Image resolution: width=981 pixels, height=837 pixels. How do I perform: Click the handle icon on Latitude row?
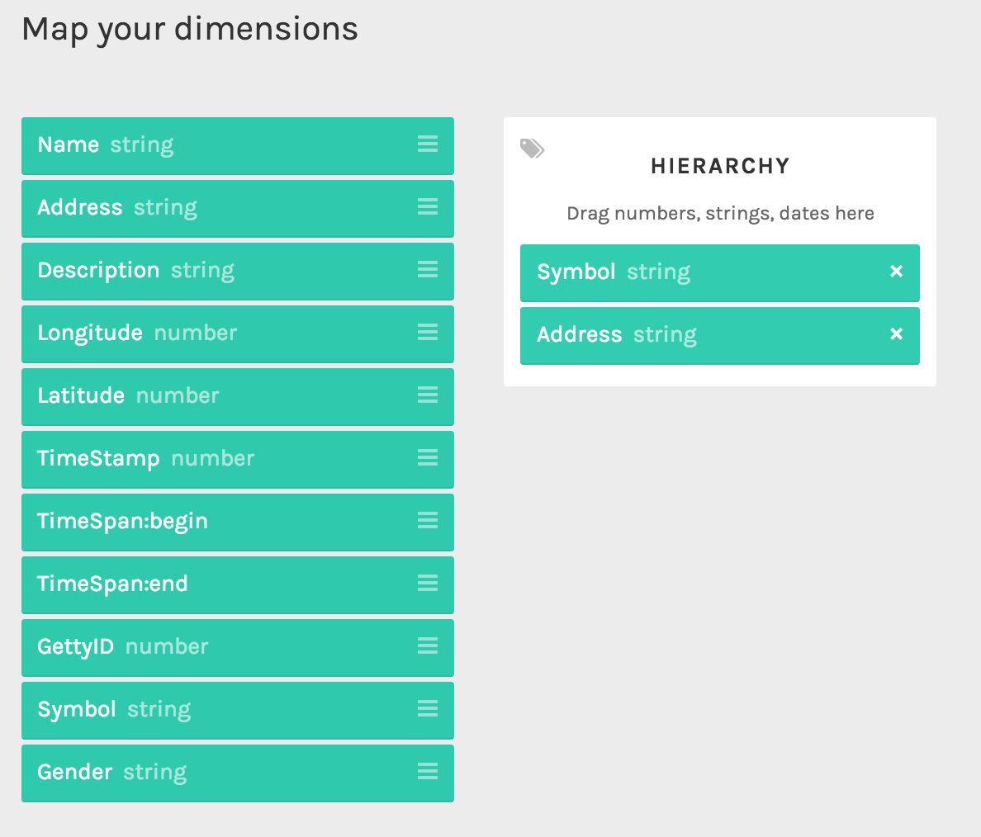point(427,395)
